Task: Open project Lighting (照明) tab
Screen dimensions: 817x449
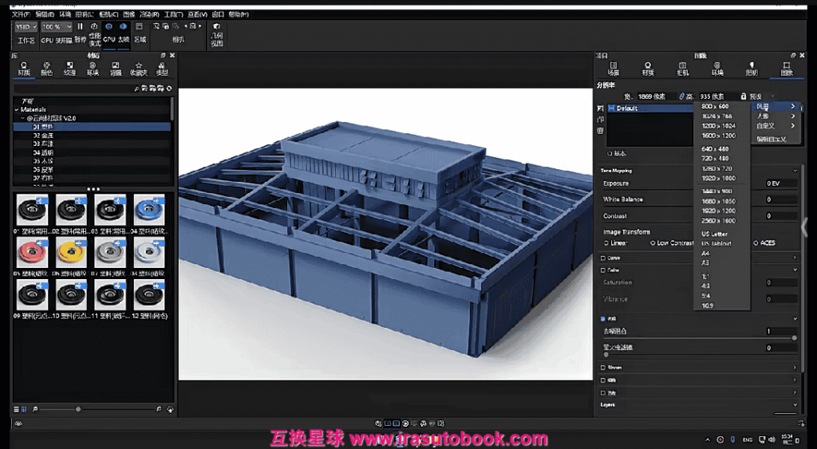Action: click(x=752, y=69)
